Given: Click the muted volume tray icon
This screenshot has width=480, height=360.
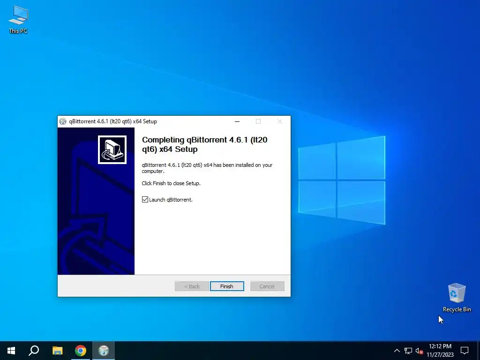Looking at the screenshot, I should (x=419, y=351).
